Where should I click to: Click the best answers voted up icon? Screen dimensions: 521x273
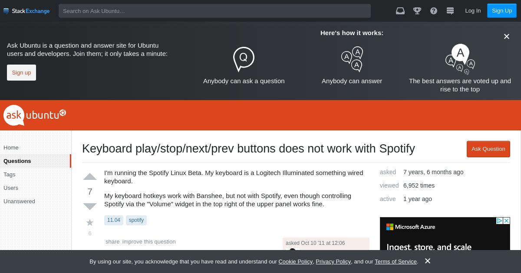coord(460,59)
